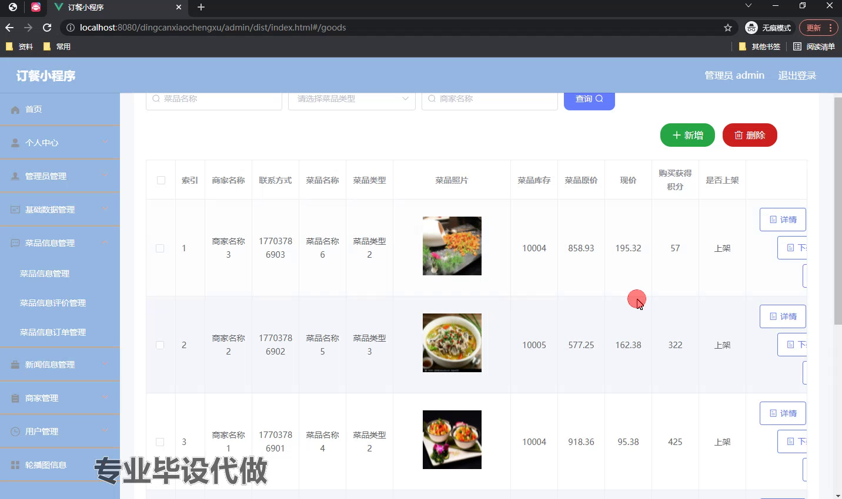
Task: Go to the 首页 menu item
Action: 60,109
